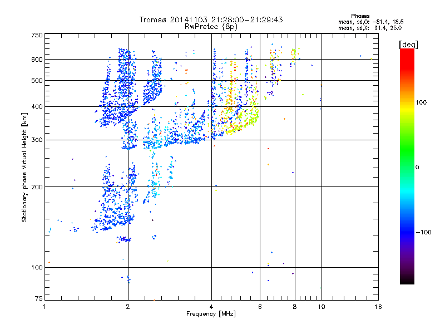
Task: Click the x-axis "10" tick label
Action: point(322,307)
